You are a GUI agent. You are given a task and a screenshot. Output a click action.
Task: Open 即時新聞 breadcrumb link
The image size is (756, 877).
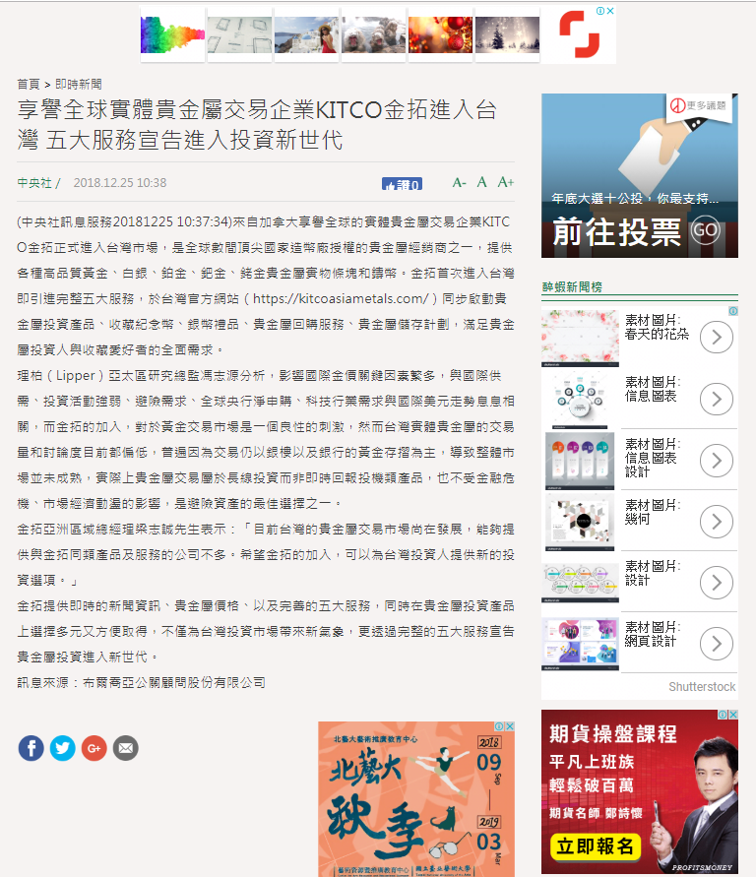coord(79,84)
